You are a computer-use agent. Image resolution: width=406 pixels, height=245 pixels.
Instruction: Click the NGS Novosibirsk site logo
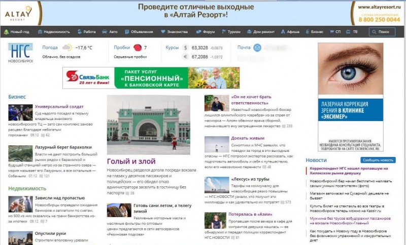tap(20, 54)
